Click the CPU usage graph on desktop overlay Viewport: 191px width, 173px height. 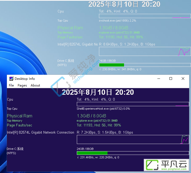tap(145, 16)
